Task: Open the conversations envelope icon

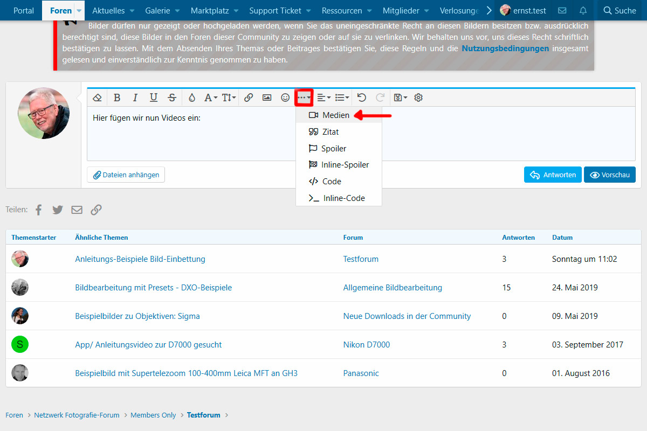Action: 562,10
